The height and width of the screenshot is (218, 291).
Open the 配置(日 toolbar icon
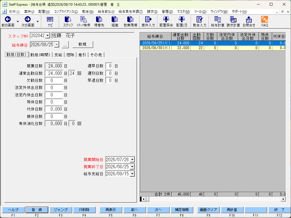[182, 22]
